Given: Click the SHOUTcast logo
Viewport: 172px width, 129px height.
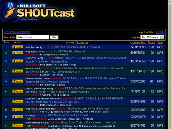Looking at the screenshot, I should [x=40, y=12].
